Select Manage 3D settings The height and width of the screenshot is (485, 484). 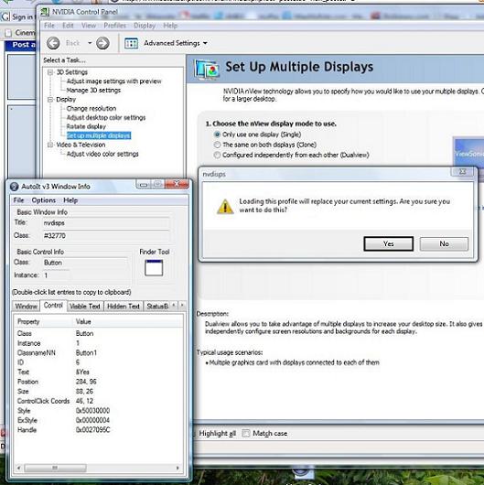(x=93, y=91)
